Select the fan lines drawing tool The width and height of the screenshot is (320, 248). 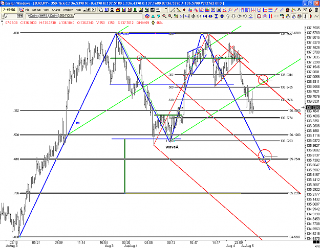(x=201, y=10)
